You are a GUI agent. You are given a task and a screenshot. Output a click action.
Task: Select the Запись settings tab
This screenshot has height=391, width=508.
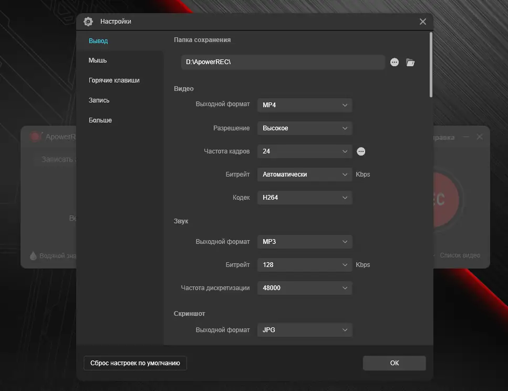coord(99,100)
